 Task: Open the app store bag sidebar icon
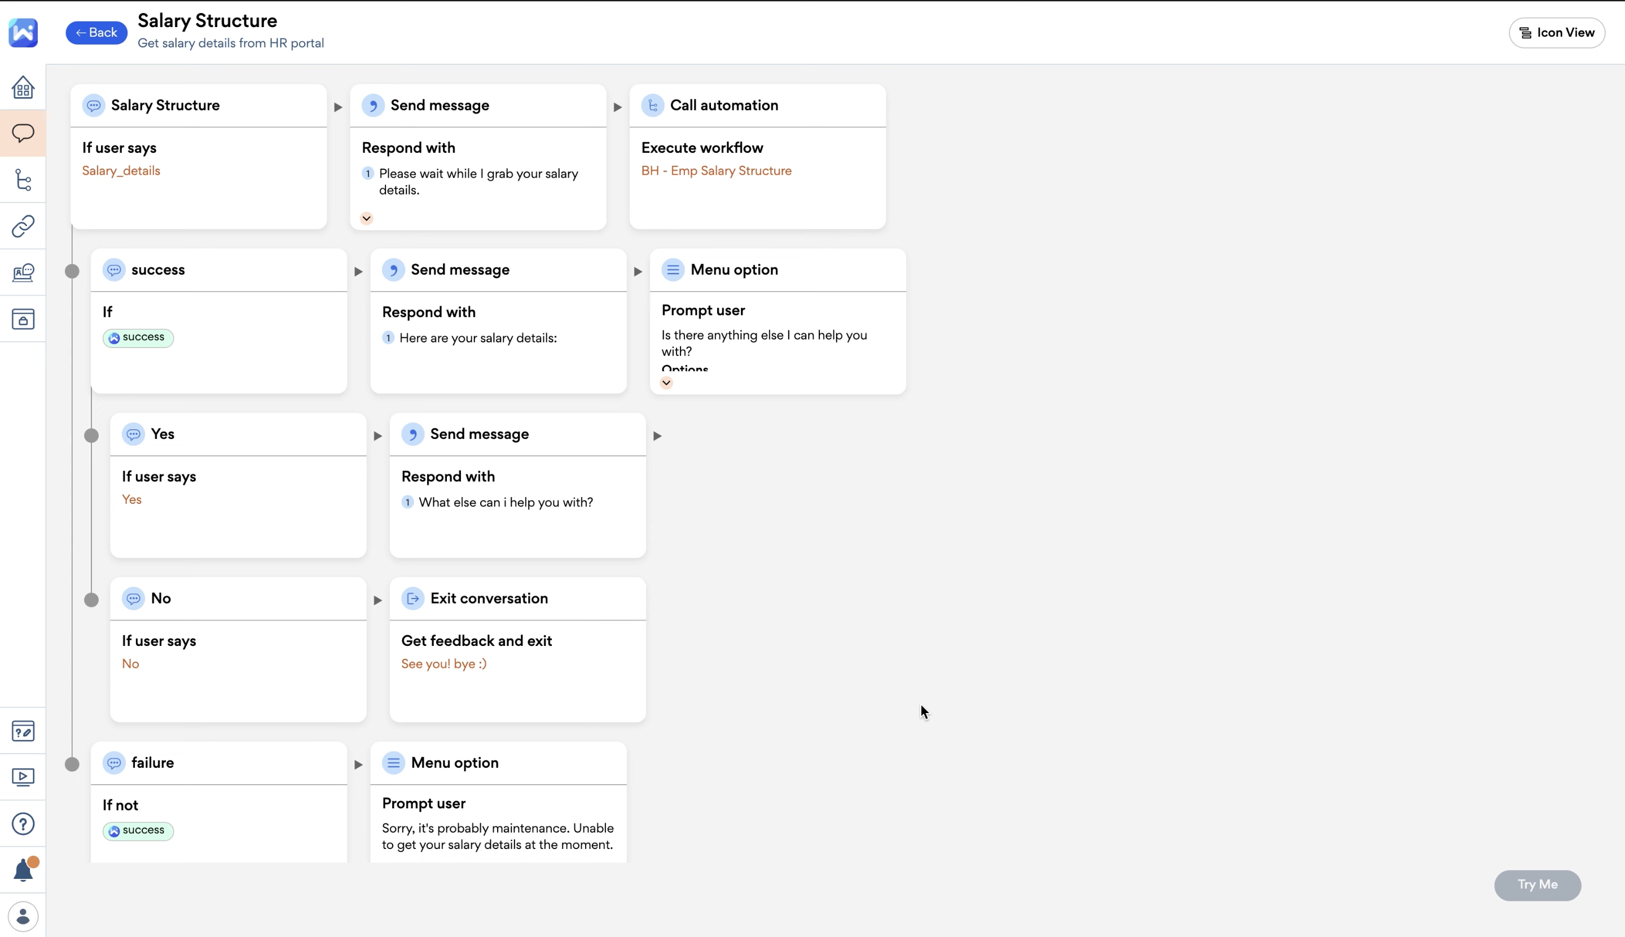23,319
